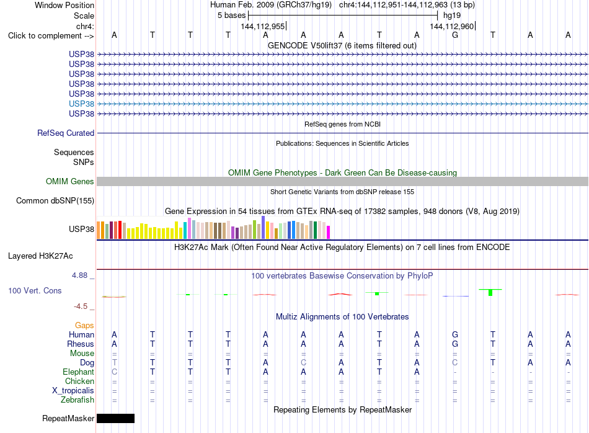Click the maroon bar in GTEx expression chart
This screenshot has height=433, width=589.
(111, 230)
